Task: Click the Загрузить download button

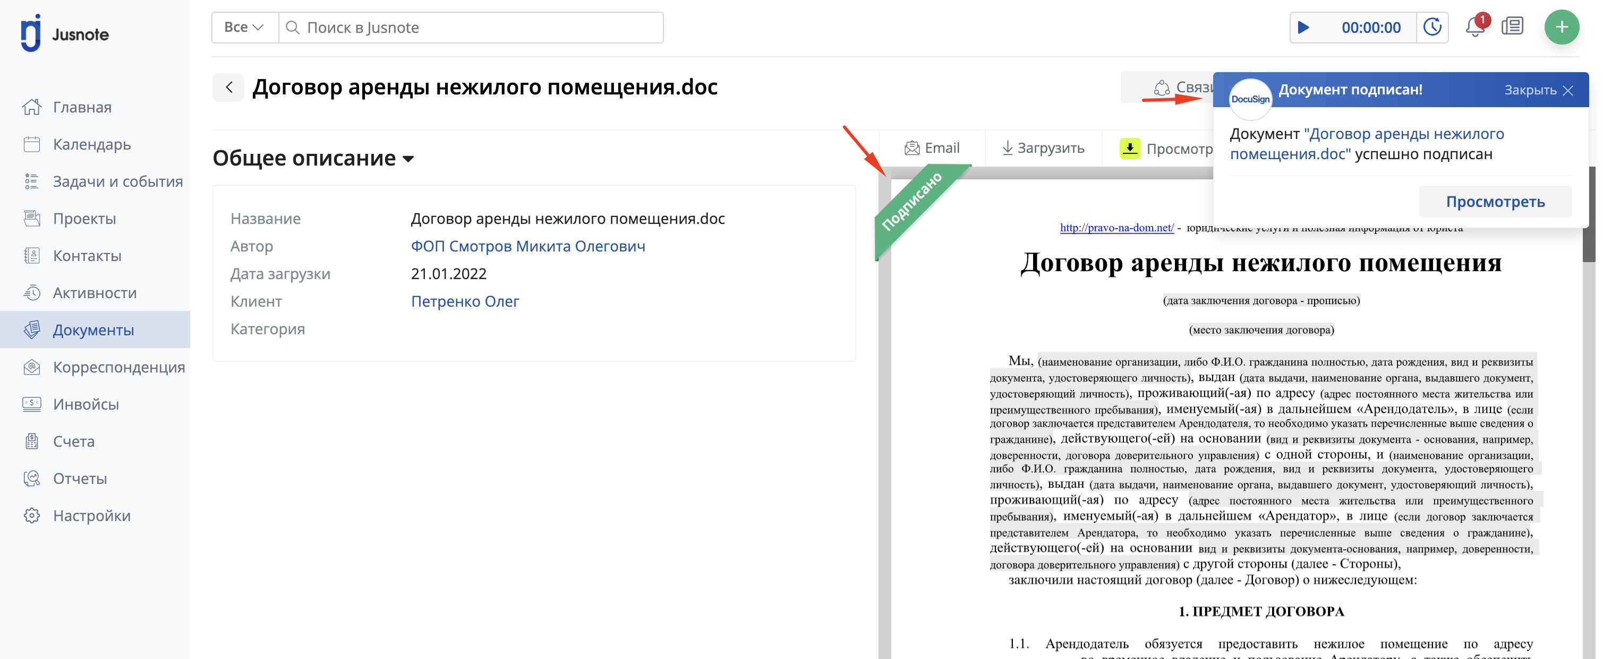Action: coord(1043,148)
